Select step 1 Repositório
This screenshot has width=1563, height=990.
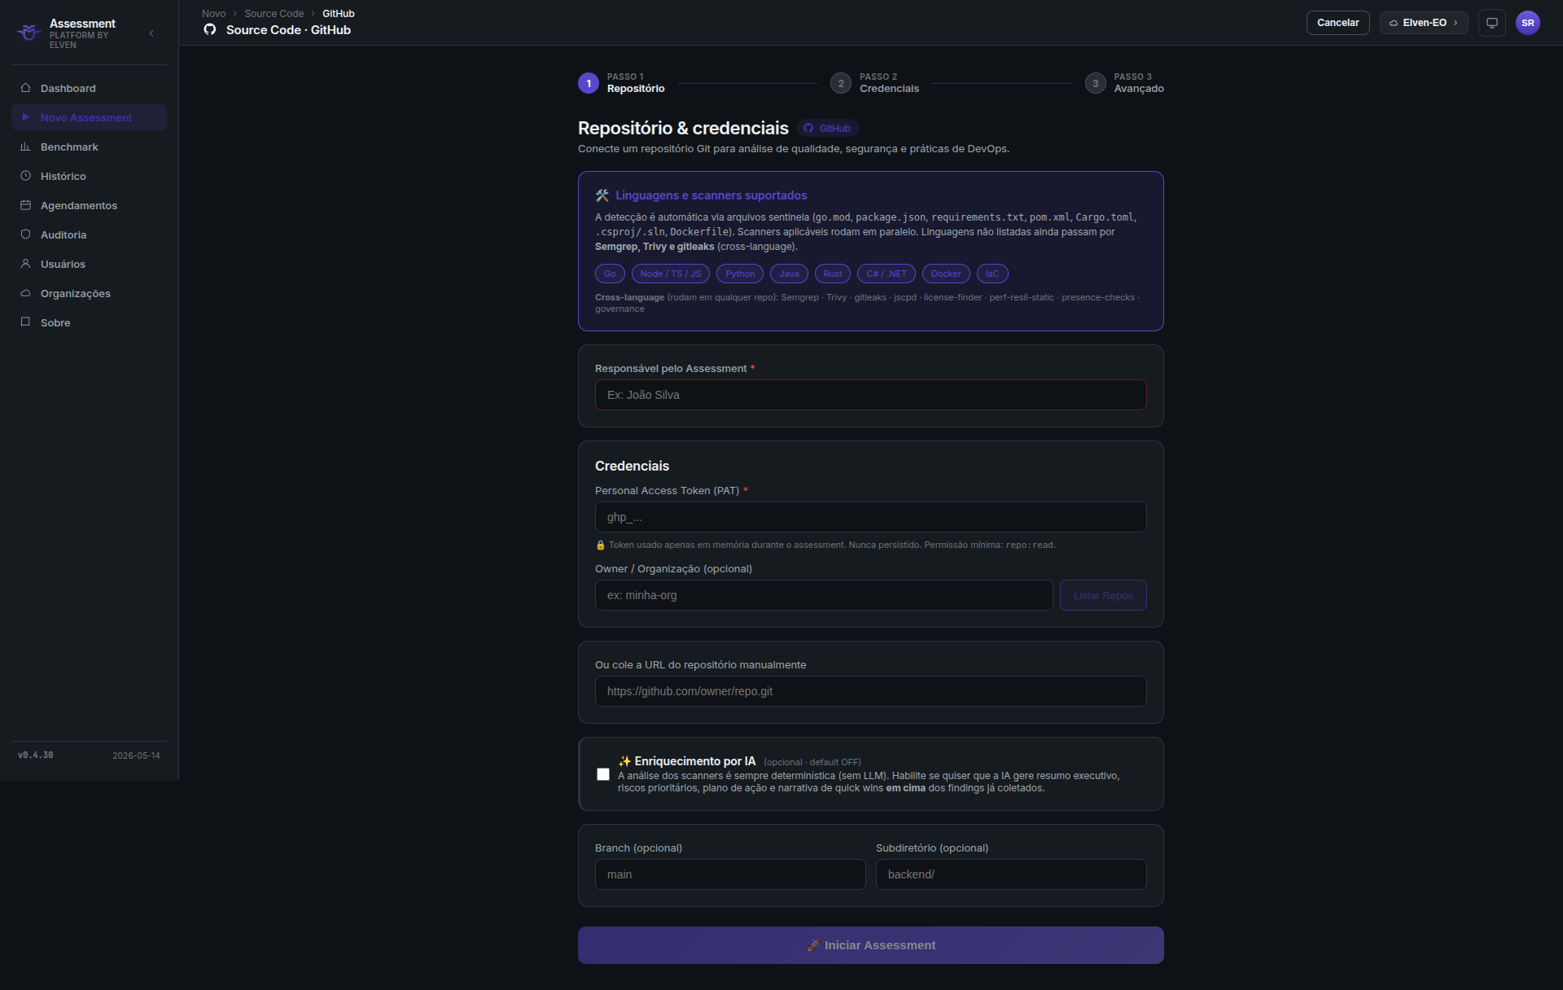tap(622, 83)
